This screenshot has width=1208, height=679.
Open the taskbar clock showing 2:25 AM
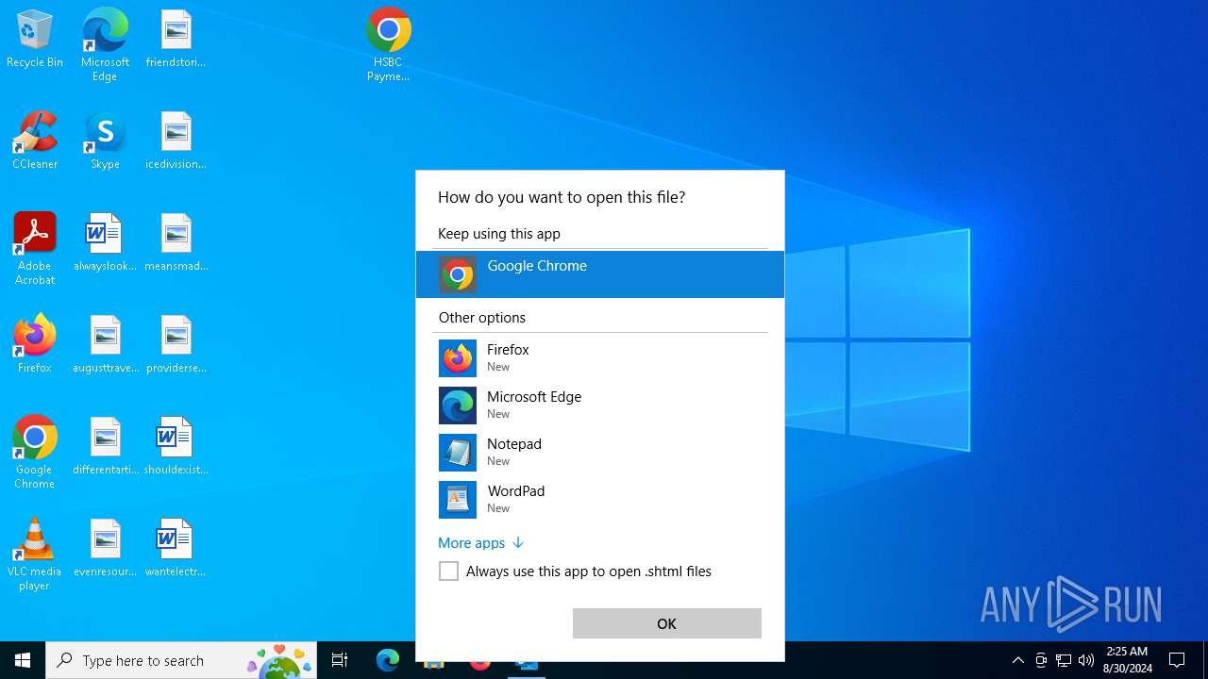click(1127, 660)
